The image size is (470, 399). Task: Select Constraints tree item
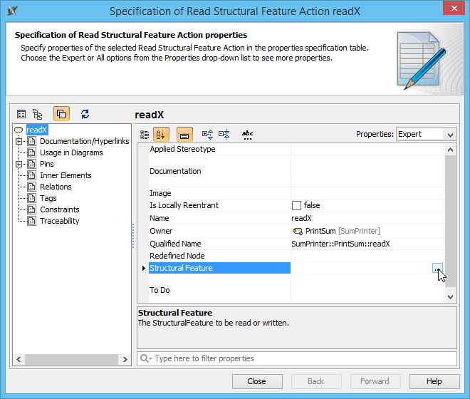(60, 209)
